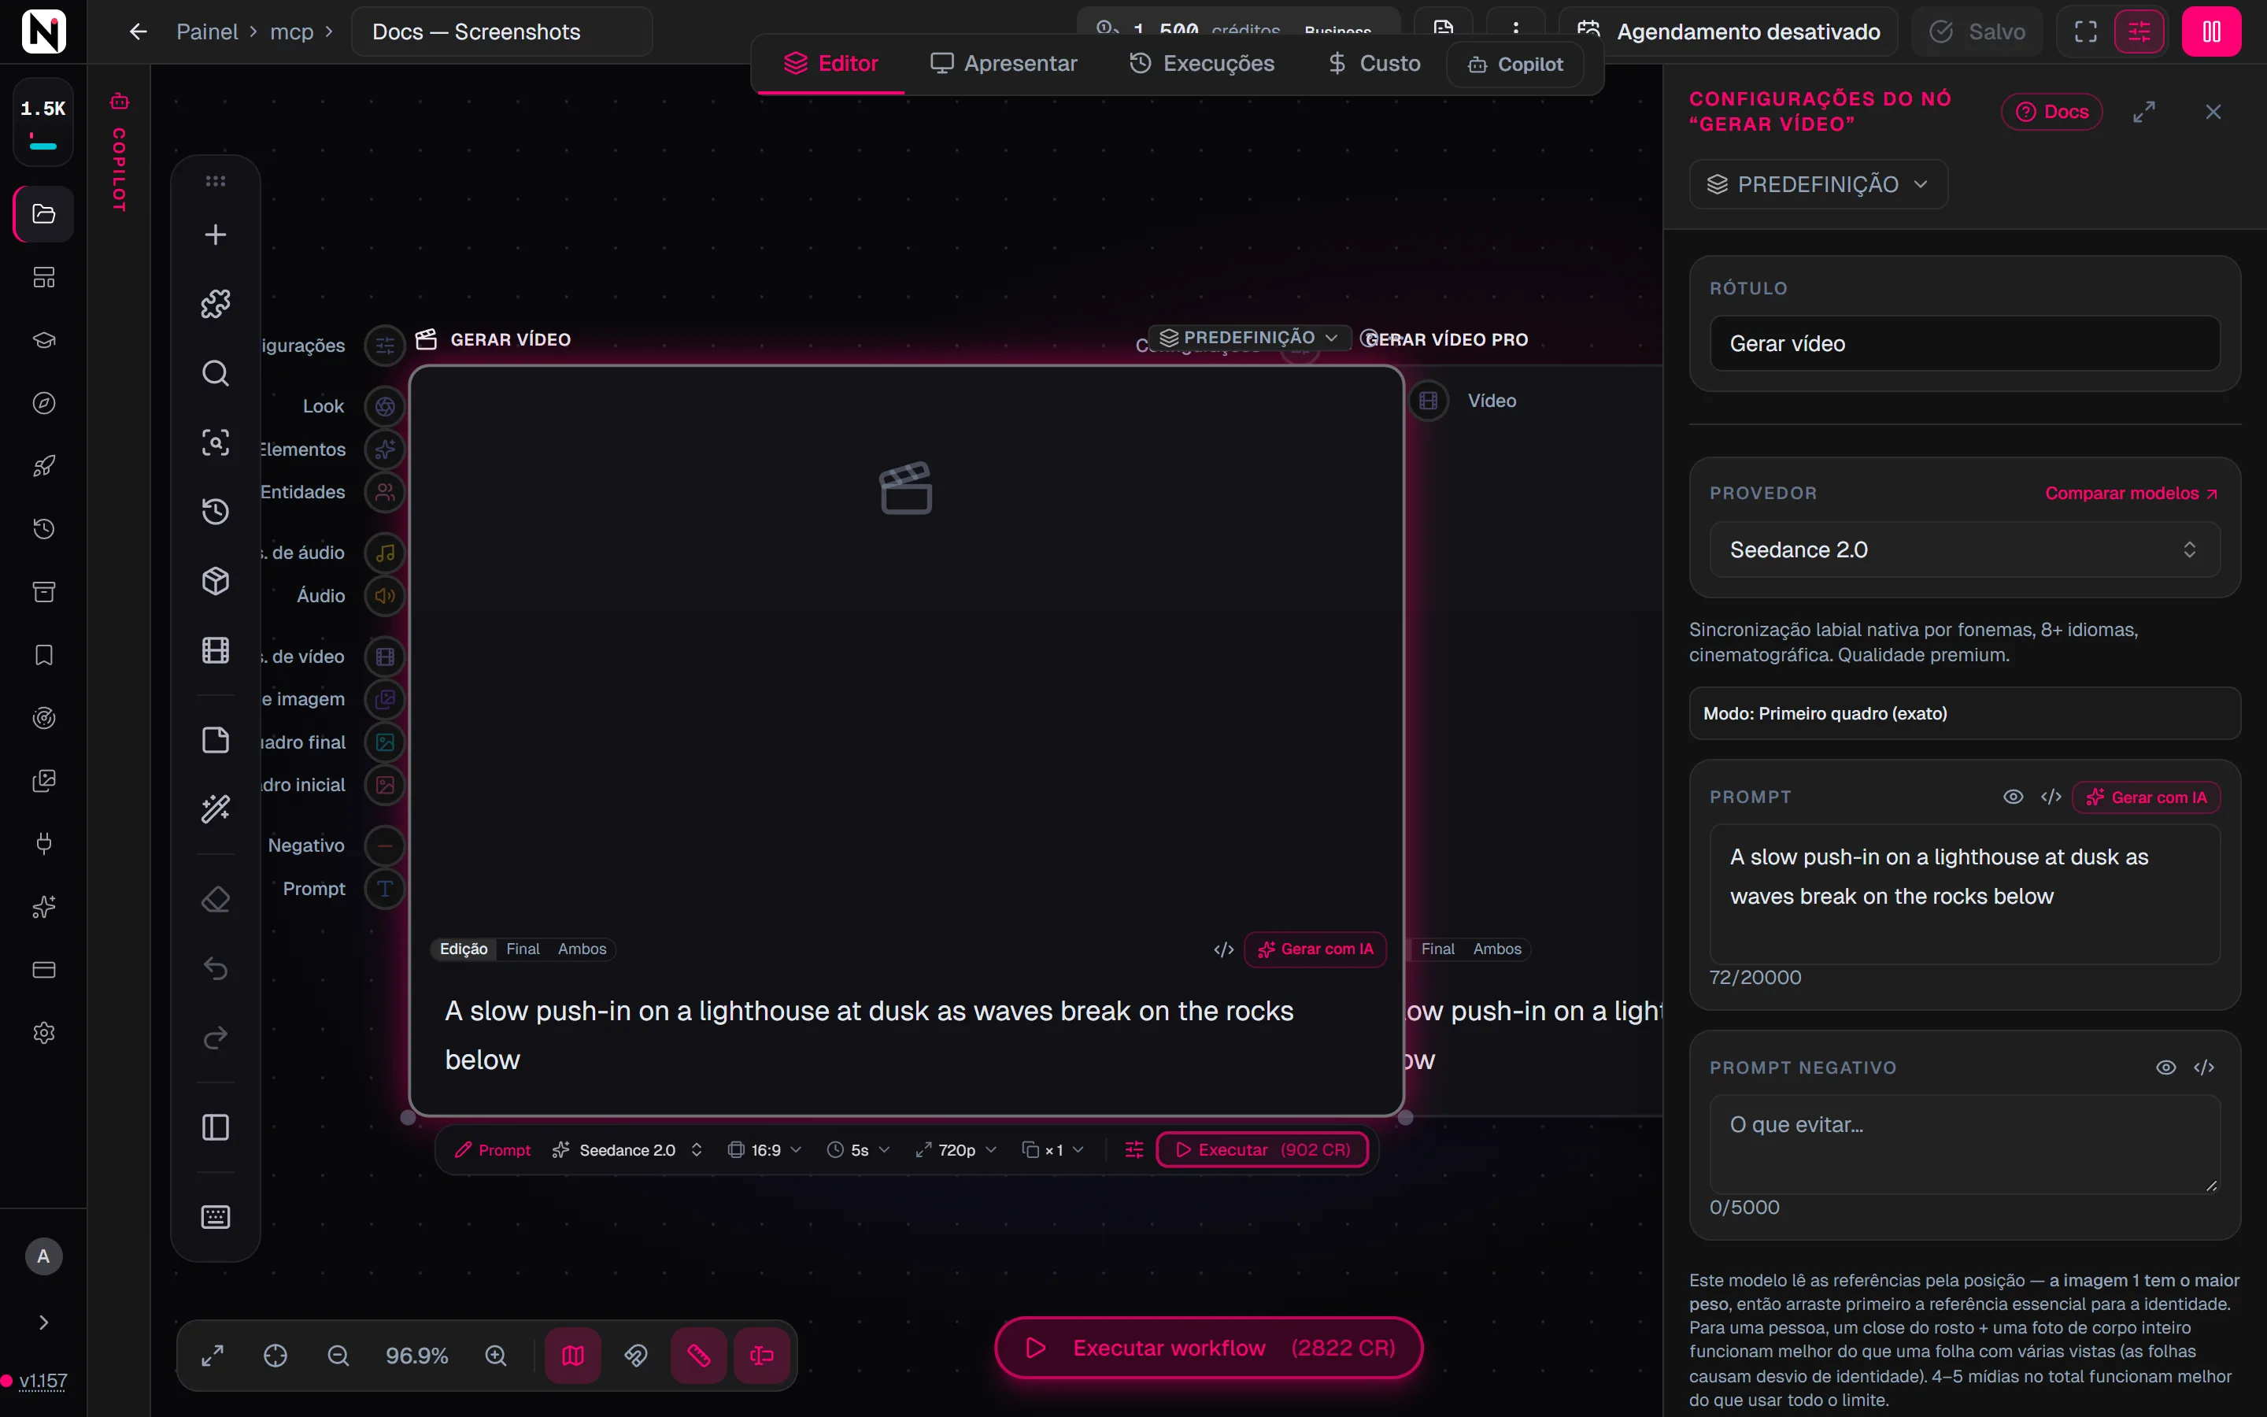Click the history clock icon in canvas toolbar
Image resolution: width=2267 pixels, height=1417 pixels.
216,512
